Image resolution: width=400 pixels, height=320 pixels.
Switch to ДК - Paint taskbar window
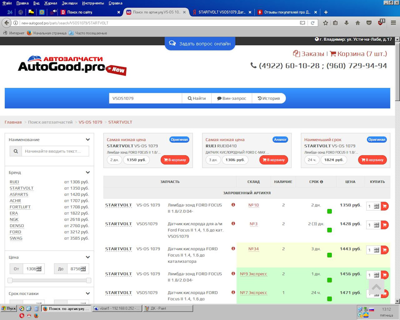coord(168,308)
